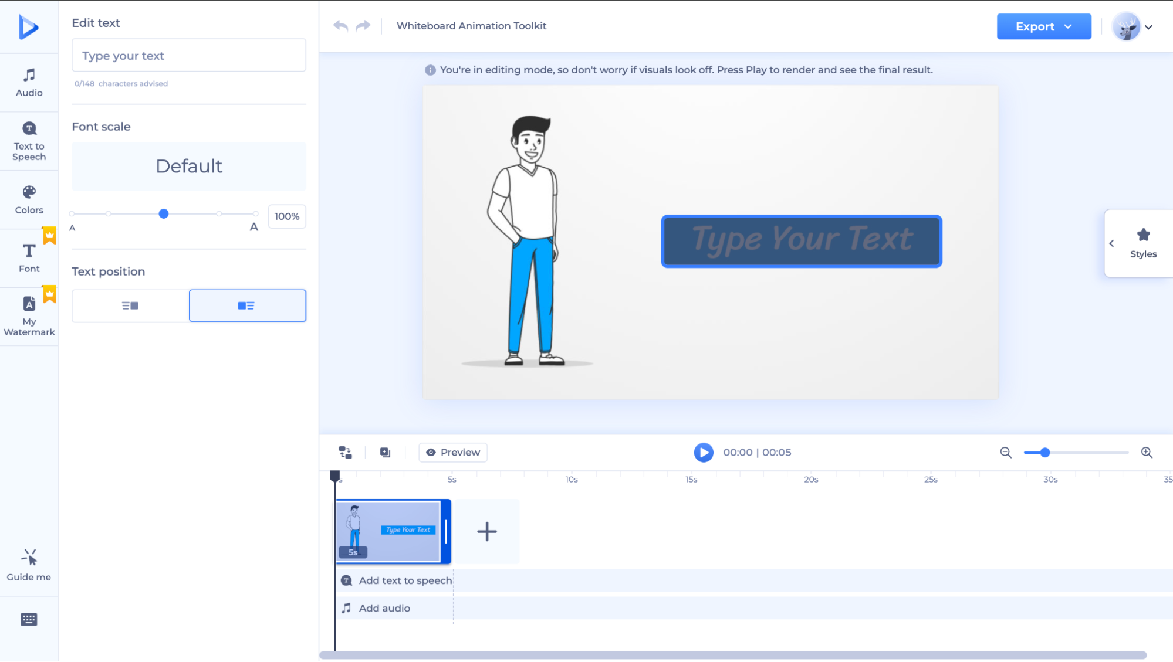
Task: Click the Preview button
Action: coord(452,452)
